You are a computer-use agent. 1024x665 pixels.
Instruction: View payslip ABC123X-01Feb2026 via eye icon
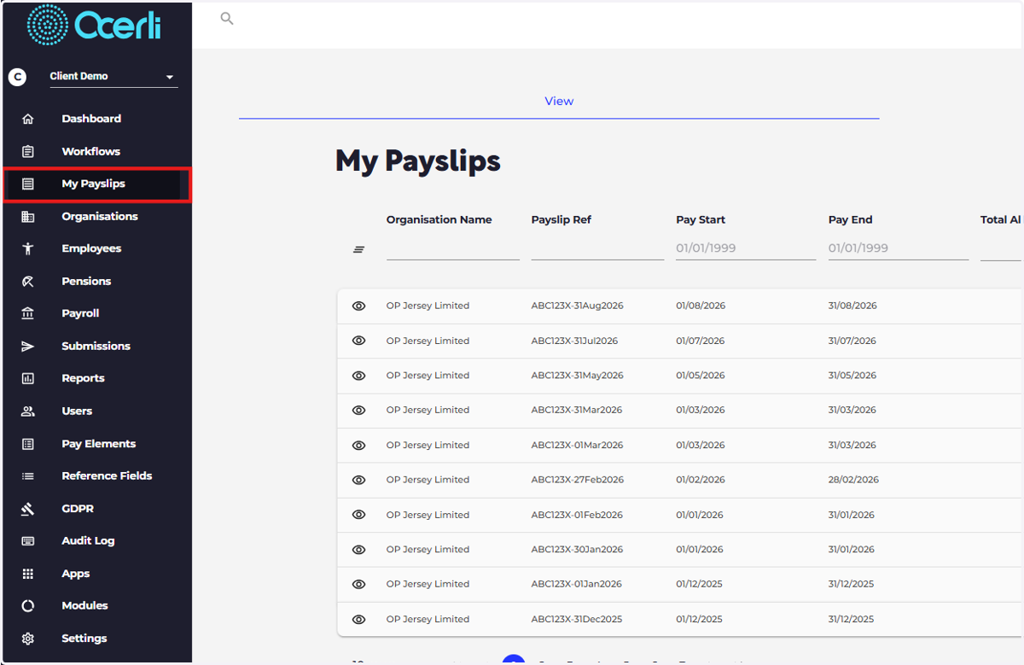[359, 515]
